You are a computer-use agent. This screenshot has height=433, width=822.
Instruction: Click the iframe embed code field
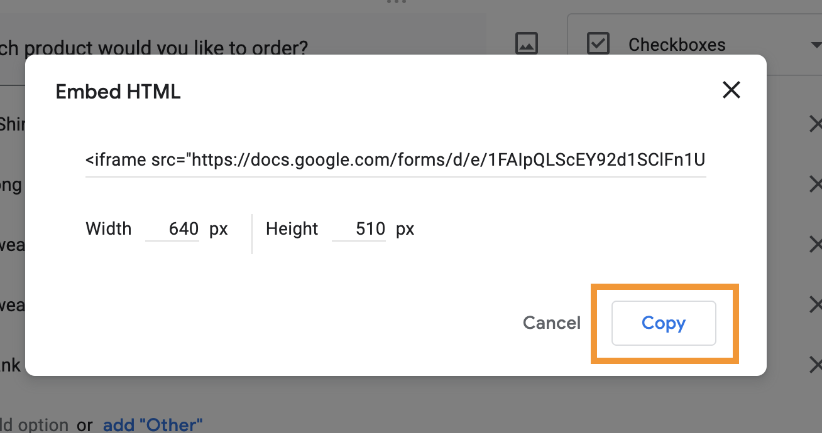pos(395,161)
